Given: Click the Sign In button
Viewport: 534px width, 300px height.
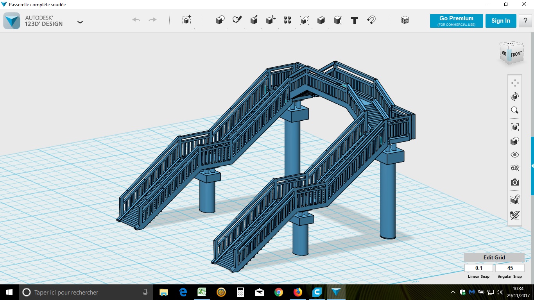Looking at the screenshot, I should coord(501,21).
